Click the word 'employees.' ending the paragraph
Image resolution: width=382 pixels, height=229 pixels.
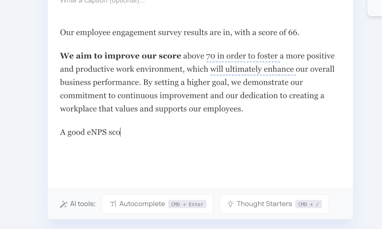[223, 109]
